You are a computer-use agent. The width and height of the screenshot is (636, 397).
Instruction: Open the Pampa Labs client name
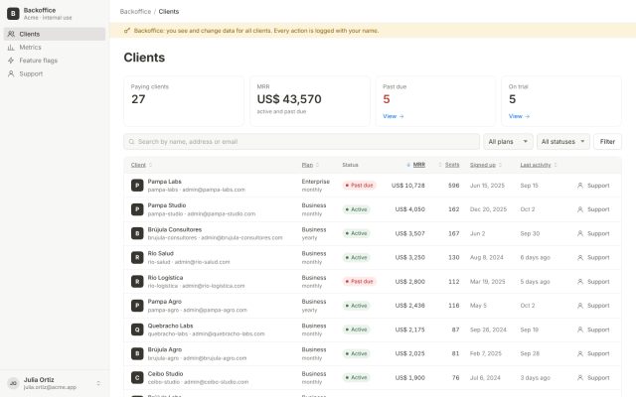point(164,182)
